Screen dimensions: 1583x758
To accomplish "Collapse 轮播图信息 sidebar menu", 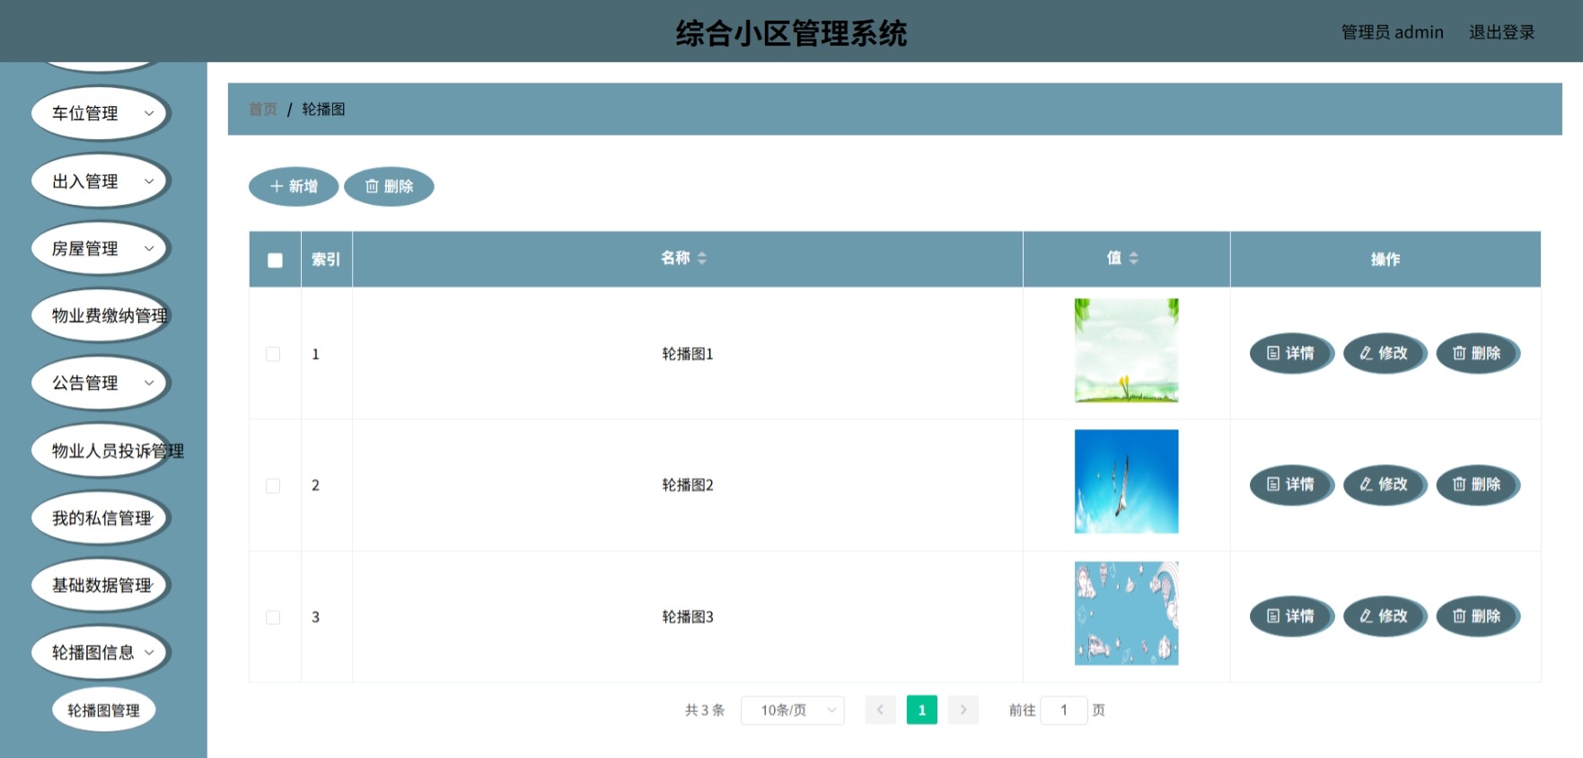I will coord(101,653).
